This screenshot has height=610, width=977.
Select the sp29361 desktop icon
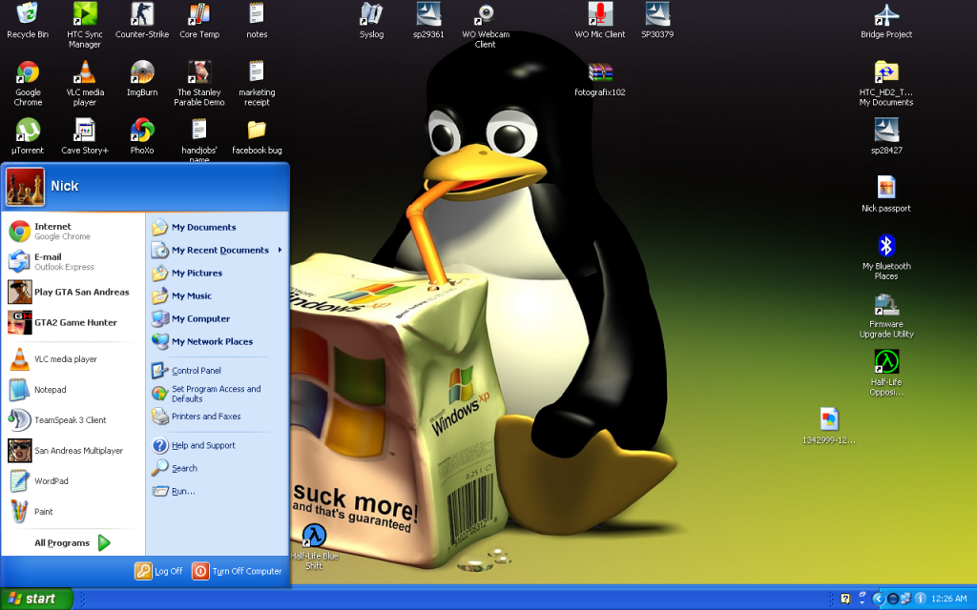pyautogui.click(x=428, y=21)
